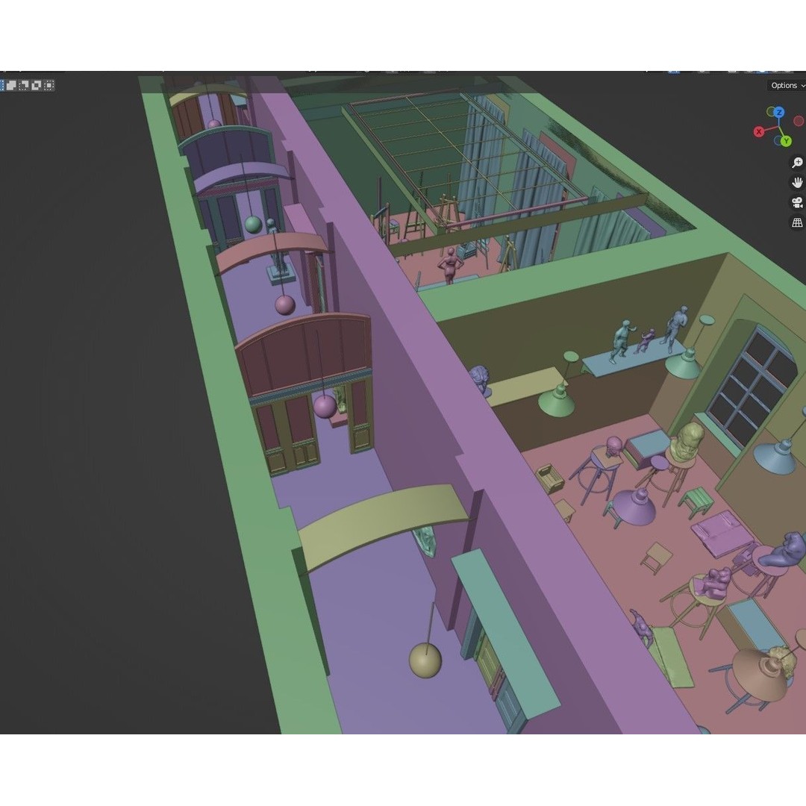The height and width of the screenshot is (806, 806).
Task: Click the Zoom magnifier icon in the viewport sidebar
Action: (798, 163)
